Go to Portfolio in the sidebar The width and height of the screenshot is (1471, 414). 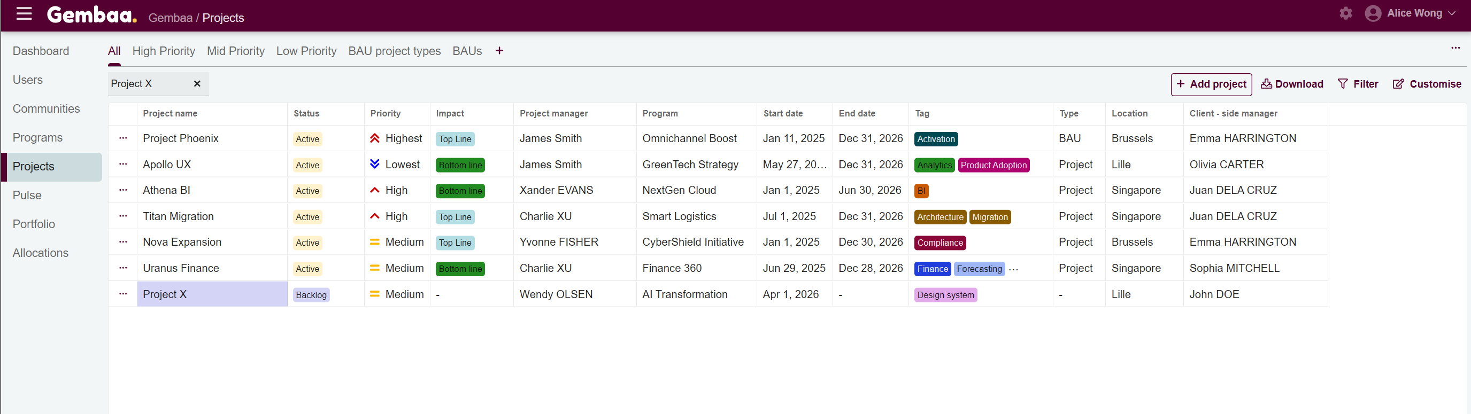click(34, 224)
